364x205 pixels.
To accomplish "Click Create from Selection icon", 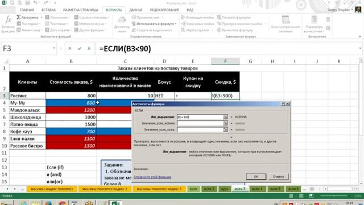I will (x=134, y=30).
